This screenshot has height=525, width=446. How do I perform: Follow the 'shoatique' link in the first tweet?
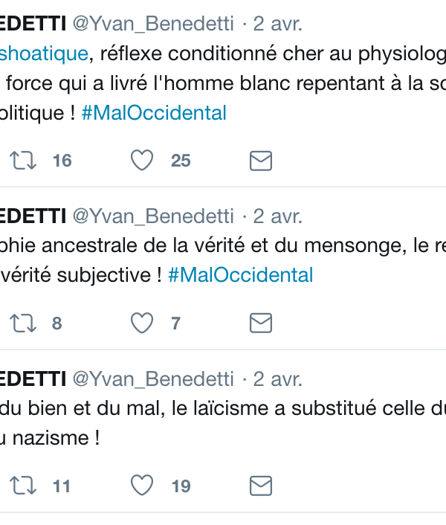click(x=45, y=54)
